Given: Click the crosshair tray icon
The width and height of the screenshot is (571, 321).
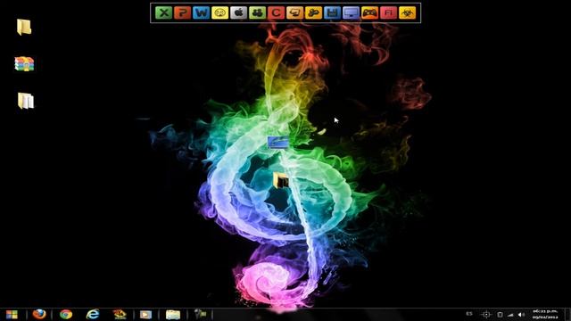Looking at the screenshot, I should coord(486,314).
